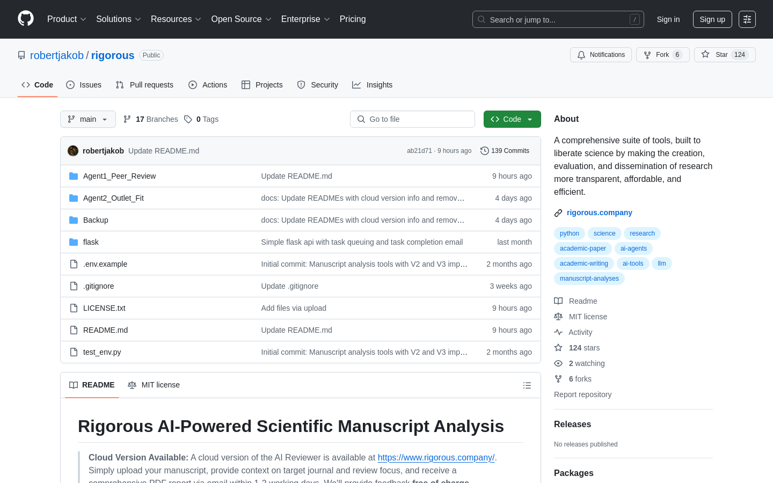The image size is (773, 483).
Task: Select the Code tab
Action: [38, 85]
